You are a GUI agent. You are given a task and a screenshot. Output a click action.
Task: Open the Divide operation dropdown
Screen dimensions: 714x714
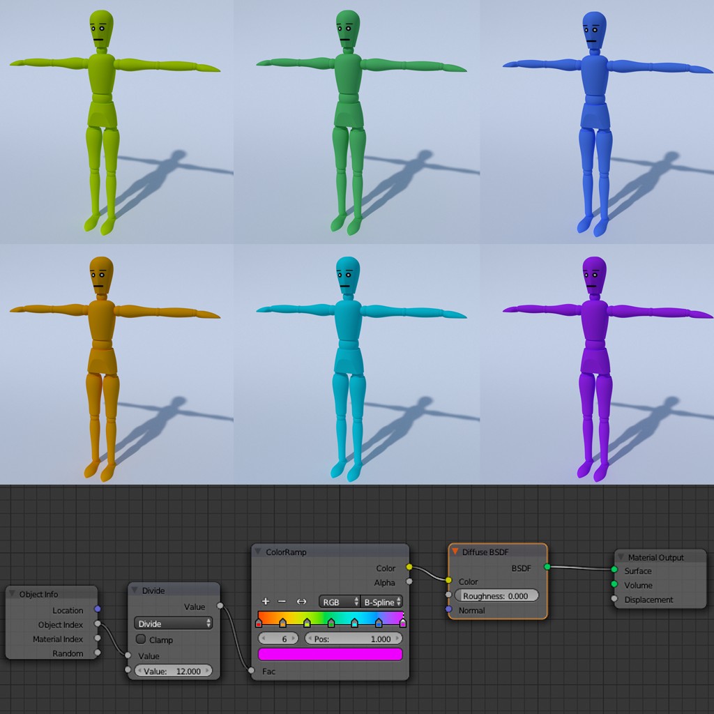(x=172, y=623)
